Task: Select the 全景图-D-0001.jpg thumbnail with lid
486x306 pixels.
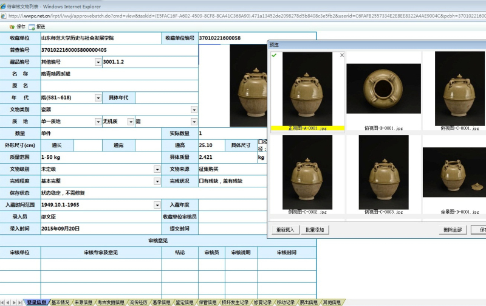Action: pos(454,176)
